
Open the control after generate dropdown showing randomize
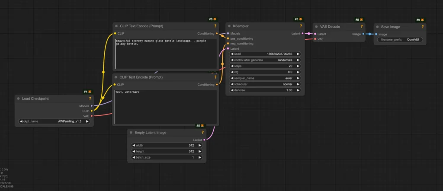tap(265, 60)
